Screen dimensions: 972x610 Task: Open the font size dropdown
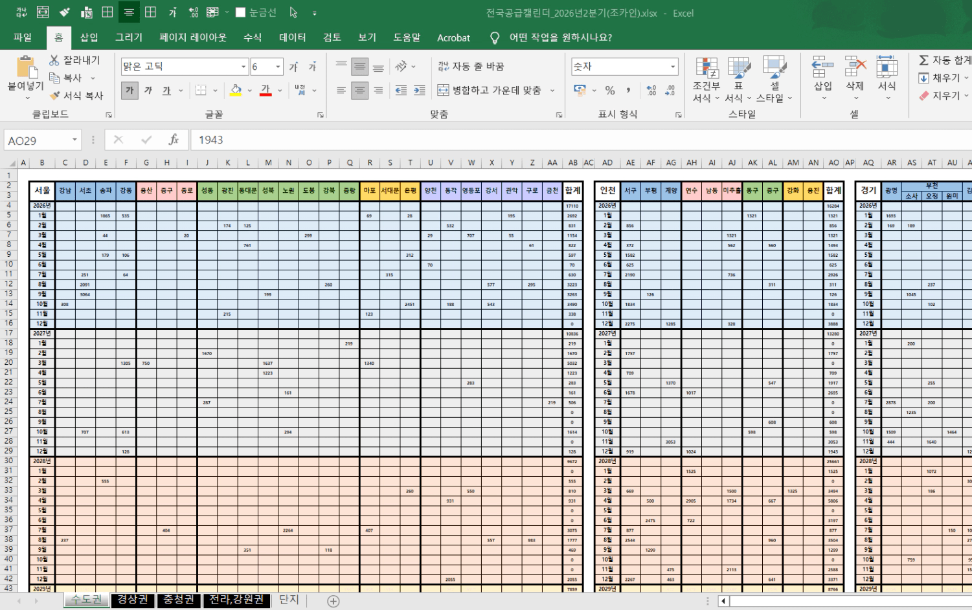(x=278, y=67)
